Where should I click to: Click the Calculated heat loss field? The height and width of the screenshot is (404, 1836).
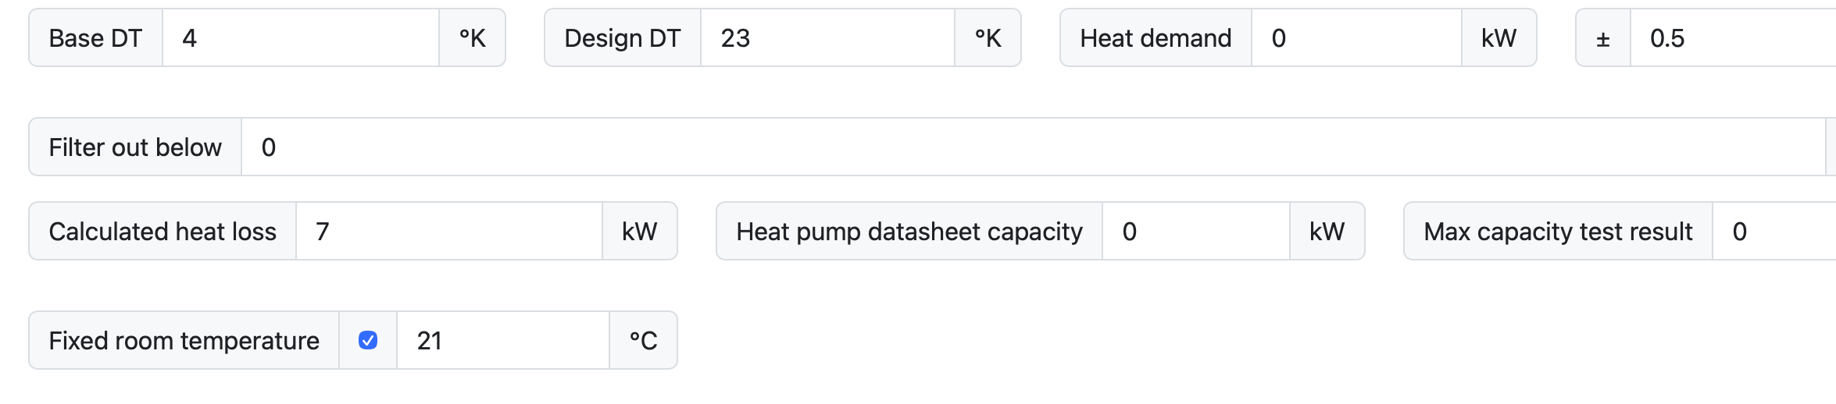pos(448,232)
